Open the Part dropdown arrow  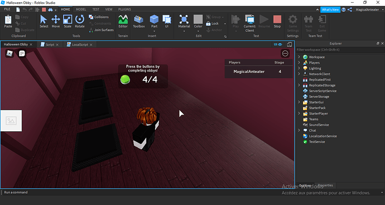(x=154, y=31)
